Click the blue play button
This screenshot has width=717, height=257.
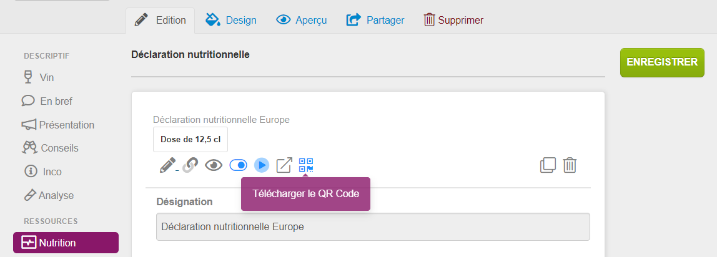click(x=262, y=165)
